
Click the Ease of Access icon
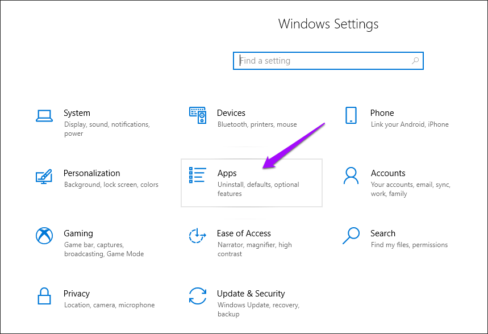point(198,236)
